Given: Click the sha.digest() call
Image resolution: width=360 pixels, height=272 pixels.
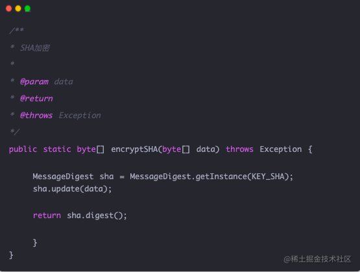Looking at the screenshot, I should (97, 216).
